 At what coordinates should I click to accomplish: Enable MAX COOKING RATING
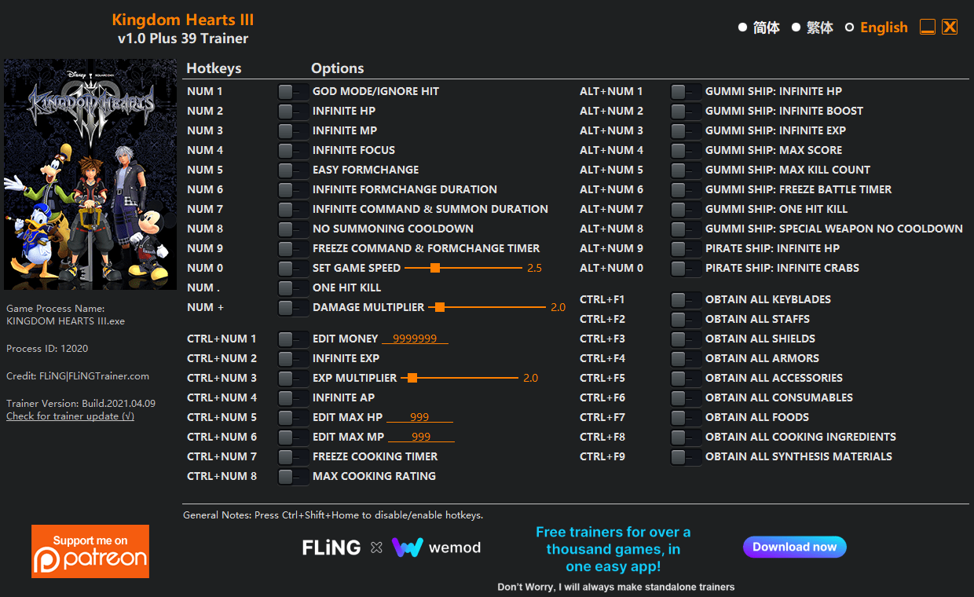click(x=293, y=476)
